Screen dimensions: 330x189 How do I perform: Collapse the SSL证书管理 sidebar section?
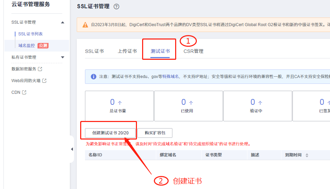coord(62,22)
